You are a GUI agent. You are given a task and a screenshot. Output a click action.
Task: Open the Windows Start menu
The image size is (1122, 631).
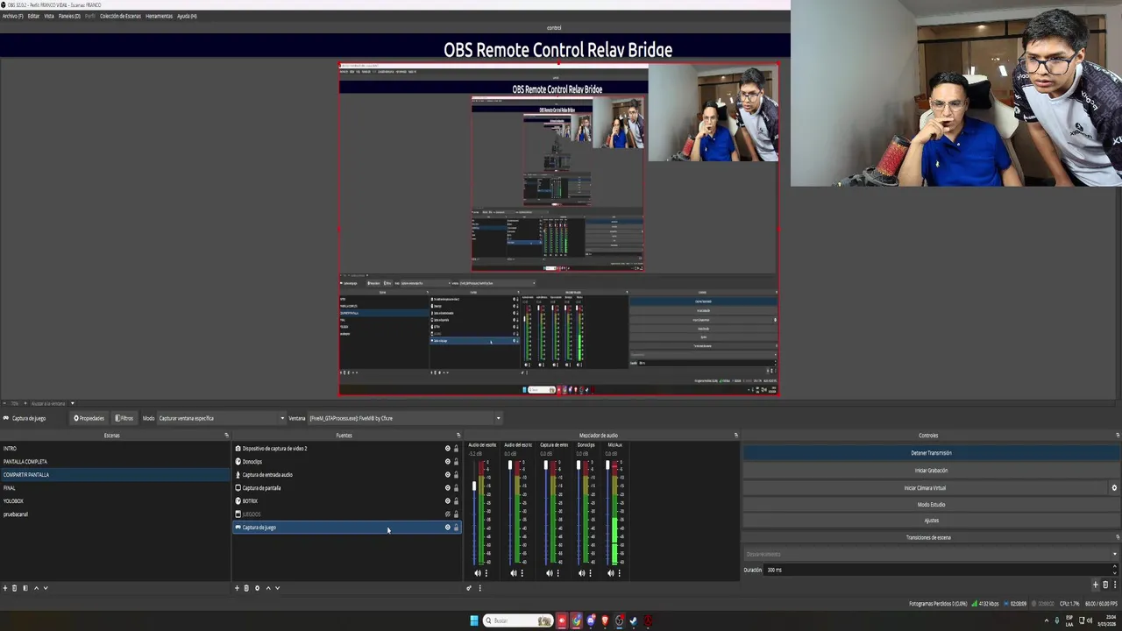(x=474, y=620)
